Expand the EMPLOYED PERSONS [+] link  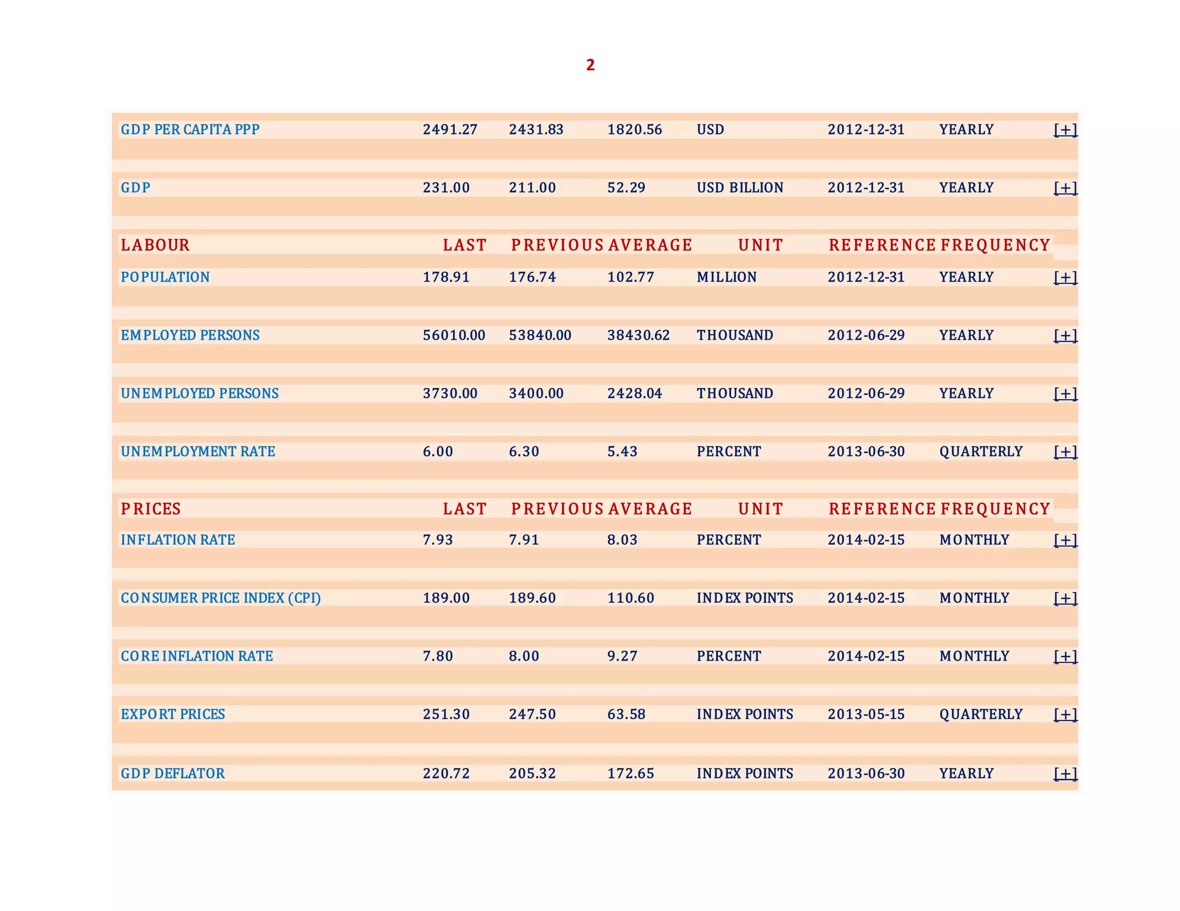click(1065, 336)
